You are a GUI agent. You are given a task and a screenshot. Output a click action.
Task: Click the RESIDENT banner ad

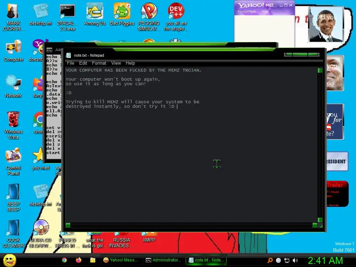(337, 161)
